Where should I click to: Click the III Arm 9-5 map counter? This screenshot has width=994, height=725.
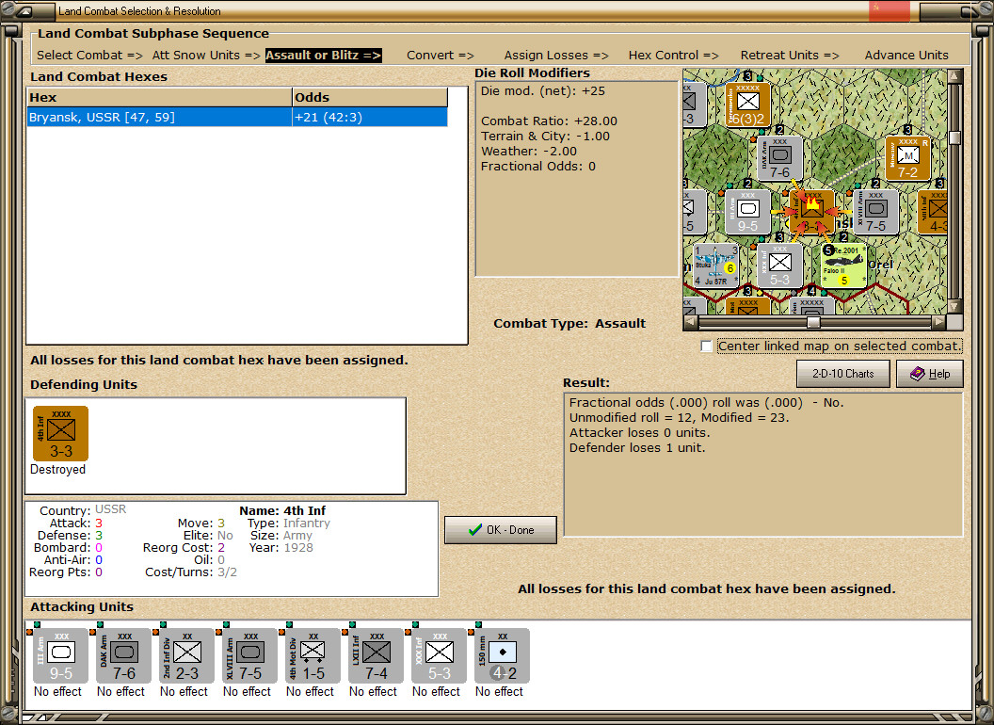[x=747, y=211]
